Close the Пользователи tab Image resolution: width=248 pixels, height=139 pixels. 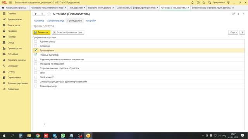(84, 8)
